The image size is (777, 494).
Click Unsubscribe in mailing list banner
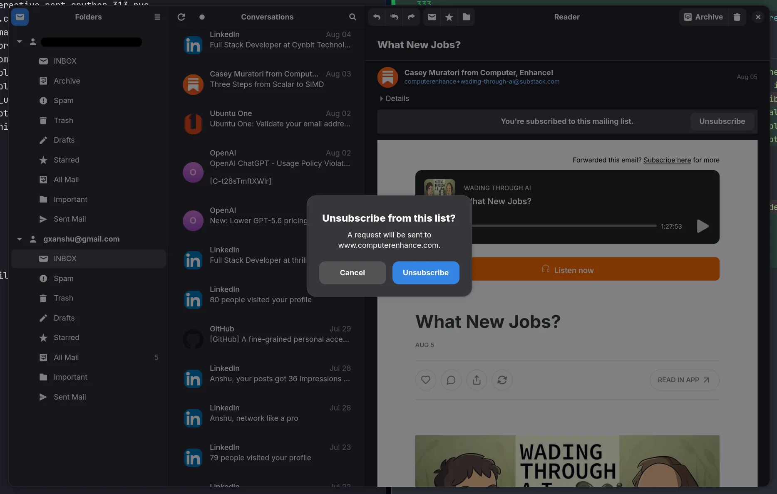coord(722,121)
